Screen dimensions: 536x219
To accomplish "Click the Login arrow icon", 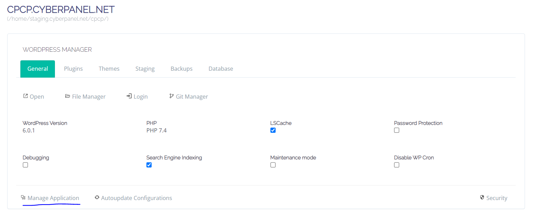I will (129, 96).
